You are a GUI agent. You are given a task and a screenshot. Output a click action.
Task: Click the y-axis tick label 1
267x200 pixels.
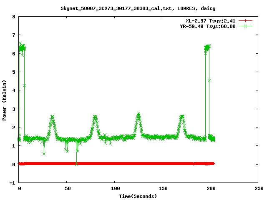tap(14, 146)
